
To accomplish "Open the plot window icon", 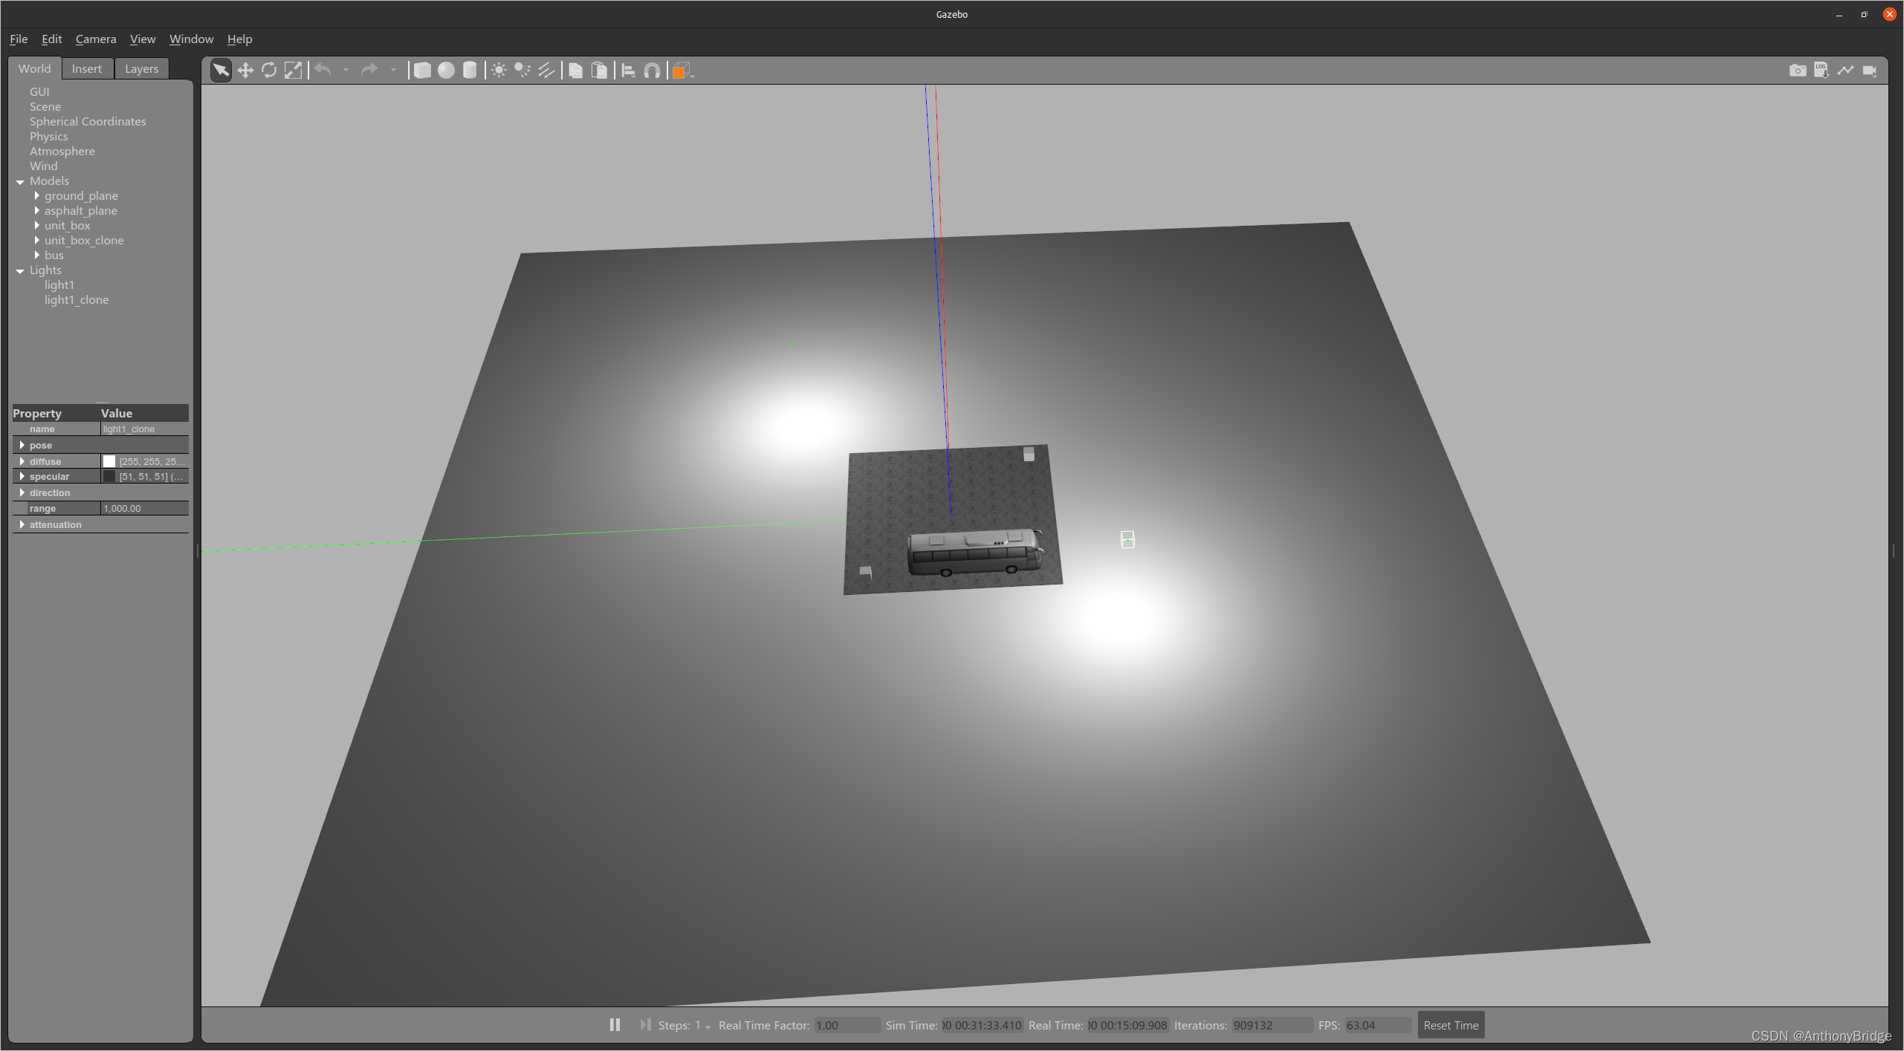I will pyautogui.click(x=1845, y=71).
